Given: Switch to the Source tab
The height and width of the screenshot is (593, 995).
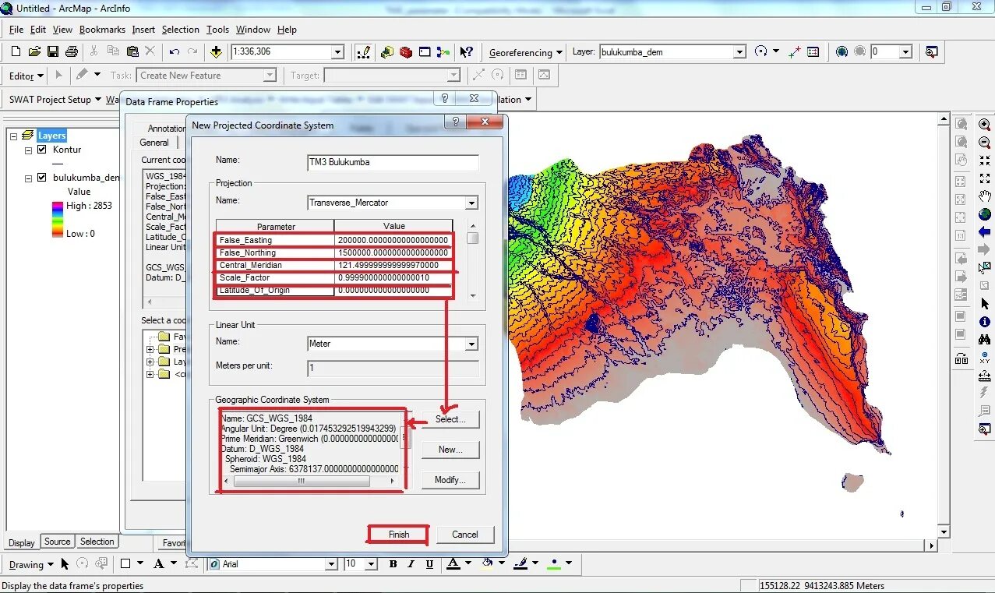Looking at the screenshot, I should (x=58, y=542).
